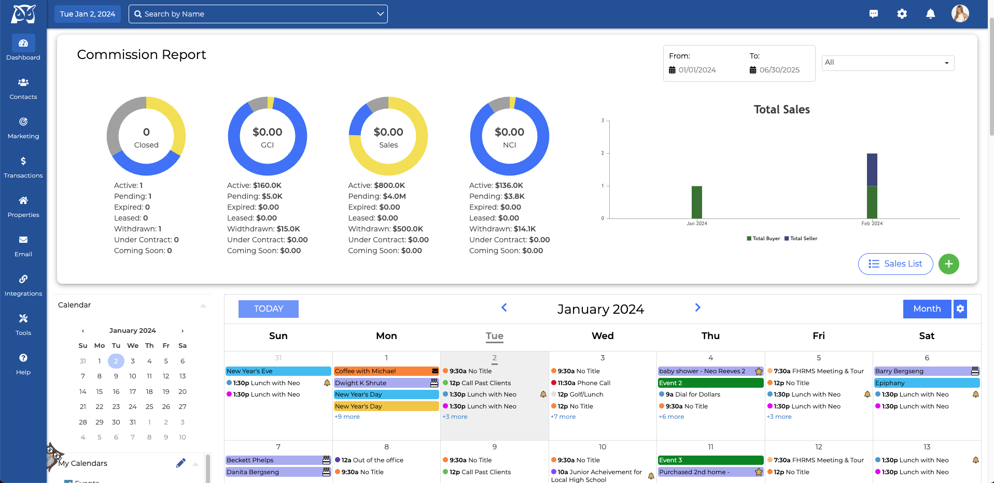The width and height of the screenshot is (994, 483).
Task: Click the notifications bell icon
Action: click(x=931, y=14)
